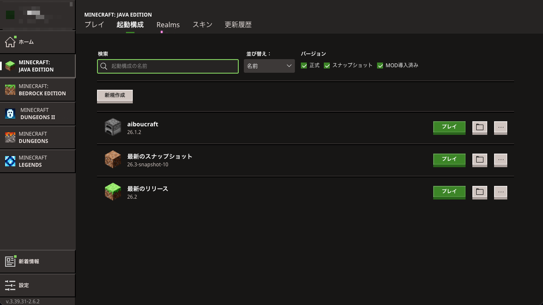
Task: Click プレイ for 最新のスナップショット
Action: pyautogui.click(x=449, y=160)
